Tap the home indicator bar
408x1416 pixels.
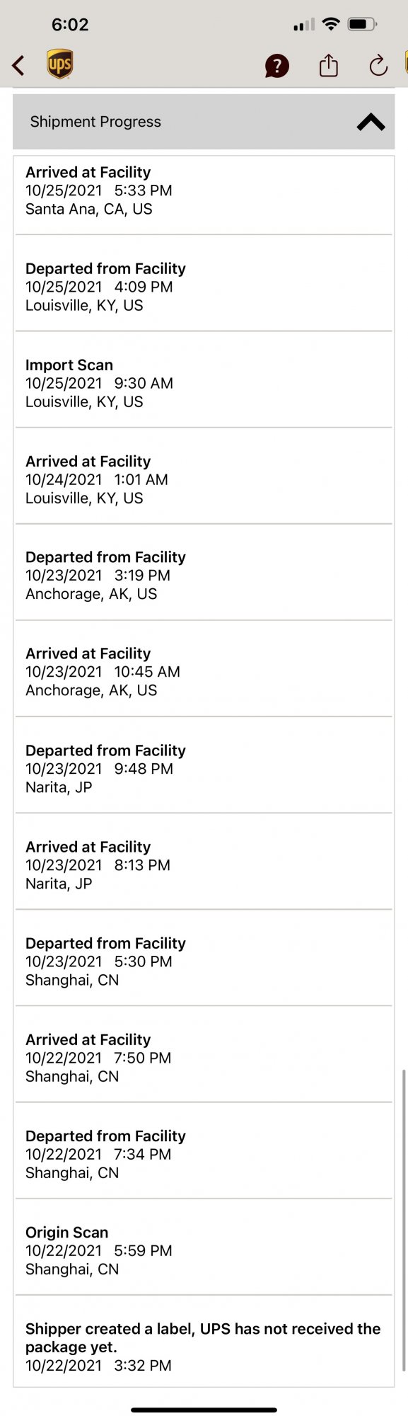coord(204,1409)
